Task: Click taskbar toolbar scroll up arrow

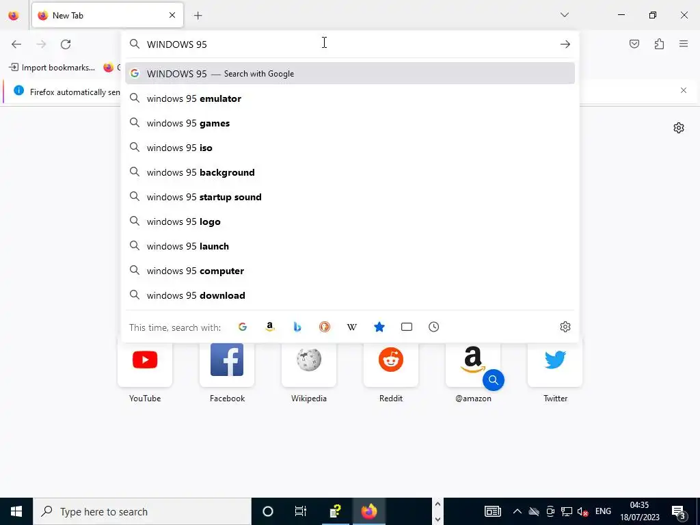Action: pos(437,504)
